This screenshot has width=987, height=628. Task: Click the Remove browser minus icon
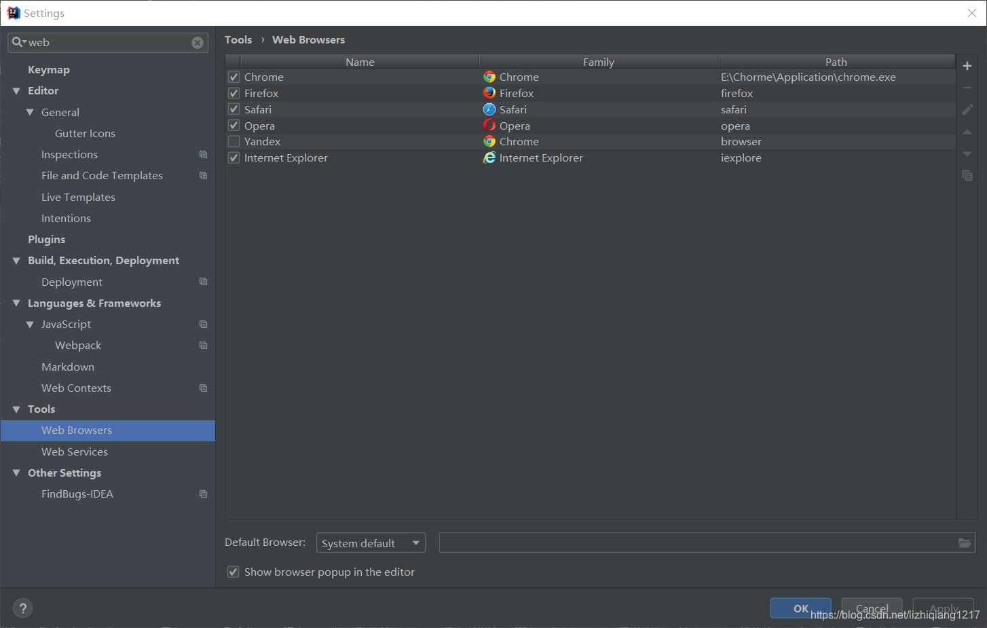(967, 88)
